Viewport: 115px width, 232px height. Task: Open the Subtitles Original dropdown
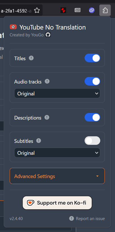tap(57, 153)
